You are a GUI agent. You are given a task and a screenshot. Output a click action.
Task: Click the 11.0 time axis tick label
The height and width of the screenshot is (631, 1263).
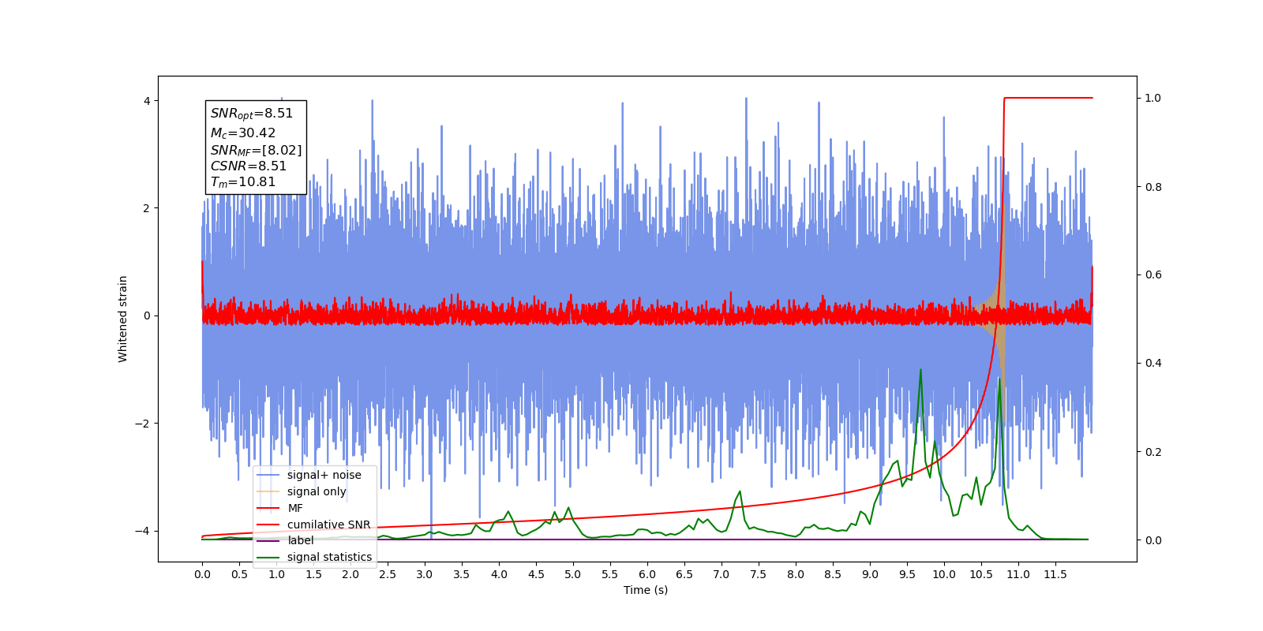point(1018,574)
